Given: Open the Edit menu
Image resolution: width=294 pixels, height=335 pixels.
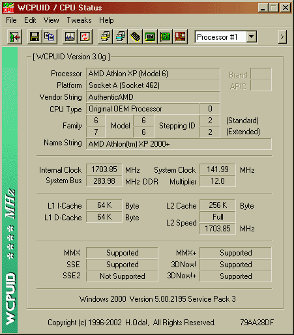Looking at the screenshot, I should point(30,20).
